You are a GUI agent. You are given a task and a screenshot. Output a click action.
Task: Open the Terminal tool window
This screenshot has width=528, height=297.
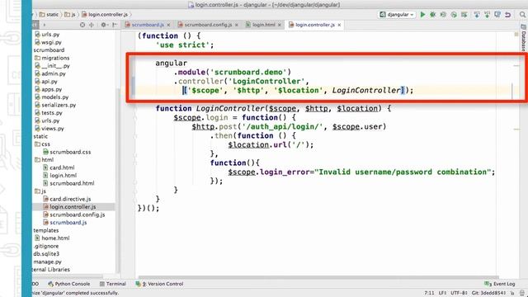(113, 284)
